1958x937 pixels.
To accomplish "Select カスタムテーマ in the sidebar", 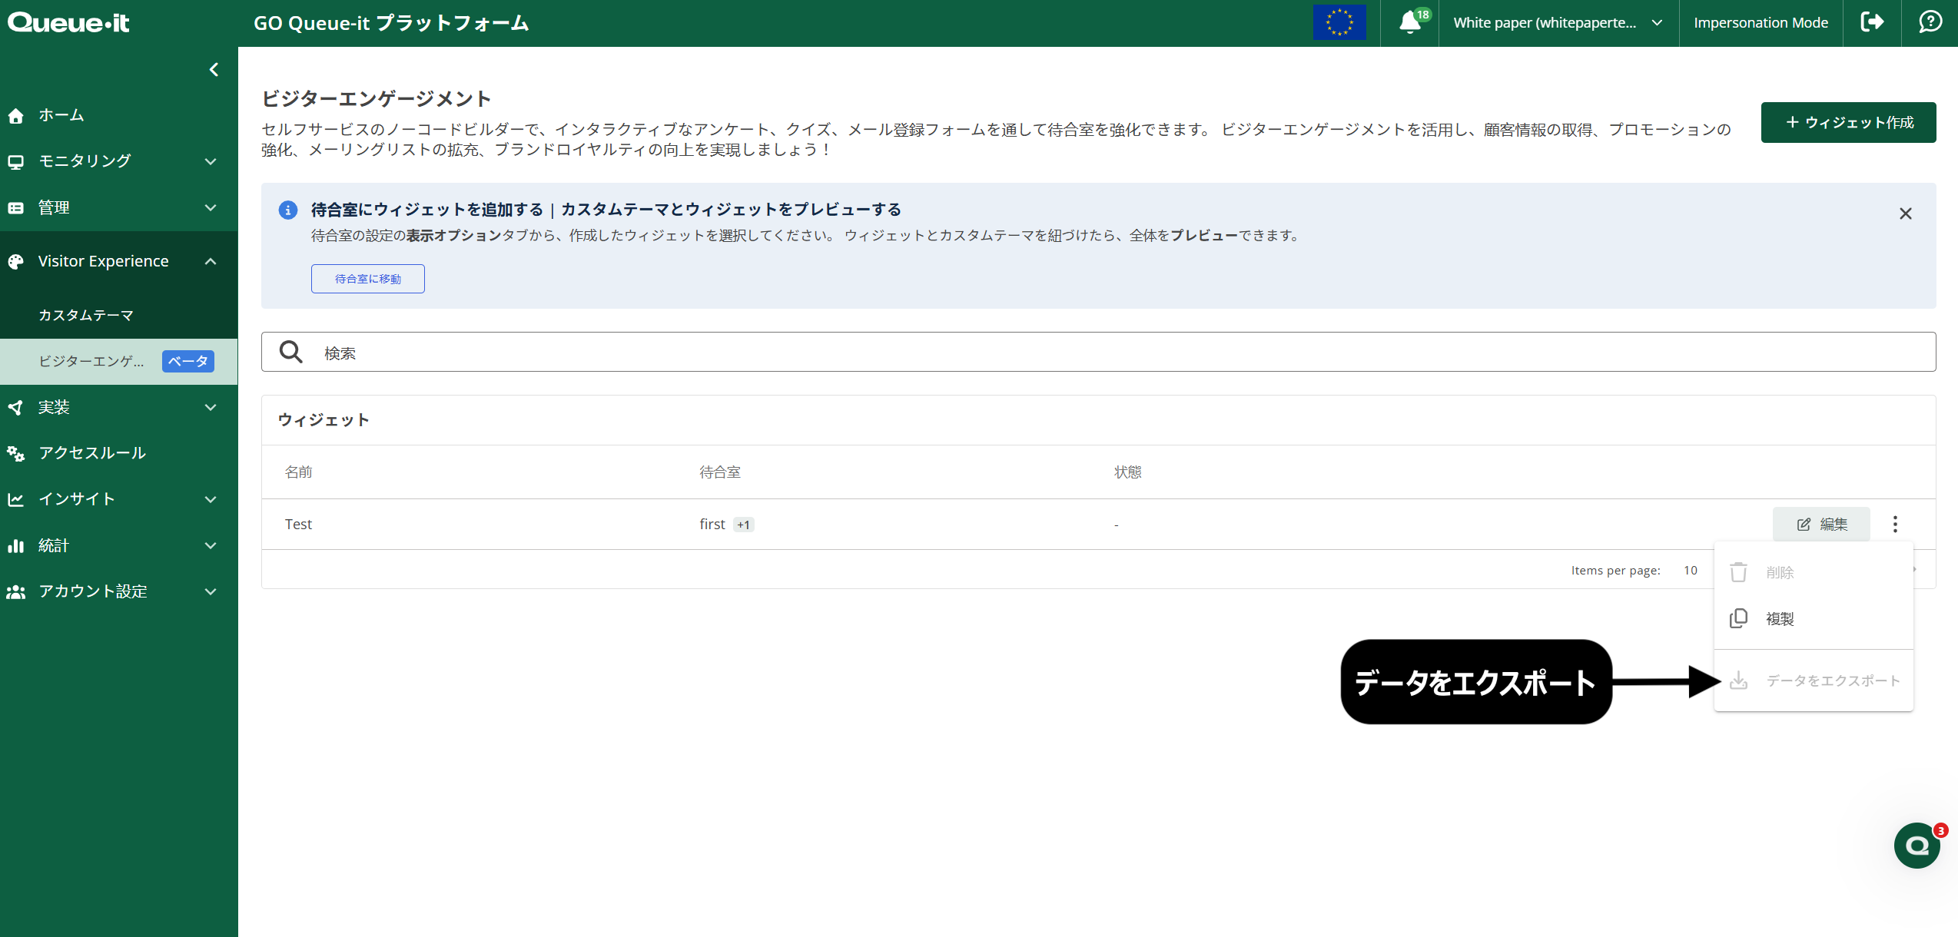I will click(85, 315).
